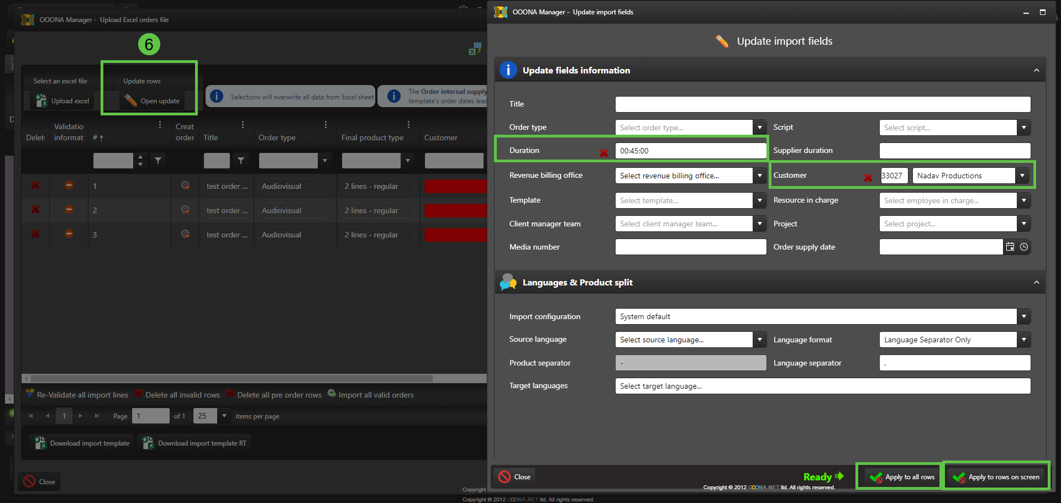Collapse the Update fields information section
This screenshot has width=1061, height=503.
click(x=1036, y=70)
